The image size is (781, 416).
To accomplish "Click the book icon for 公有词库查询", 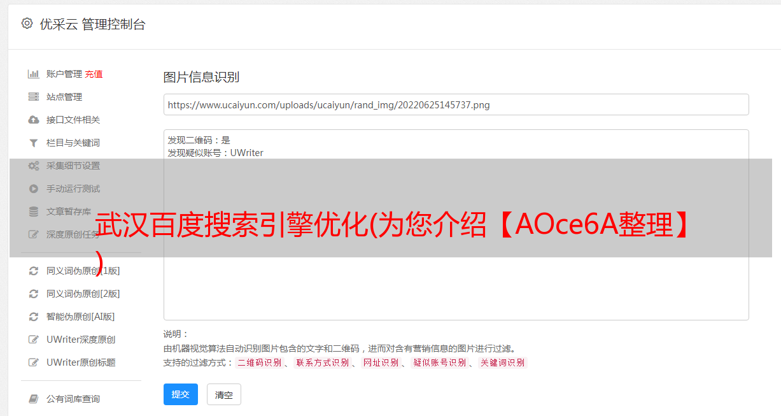I will [x=34, y=399].
